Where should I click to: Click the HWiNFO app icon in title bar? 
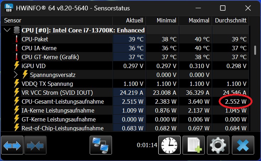[x=9, y=8]
